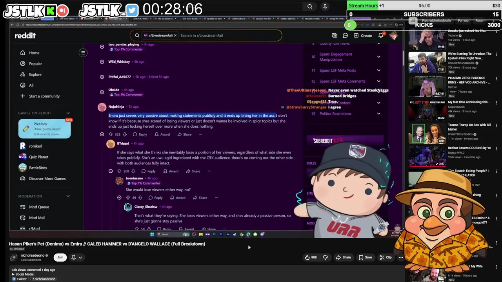
Task: Expand rule 10 Spam: Engagement Manipulation
Action: (x=378, y=57)
